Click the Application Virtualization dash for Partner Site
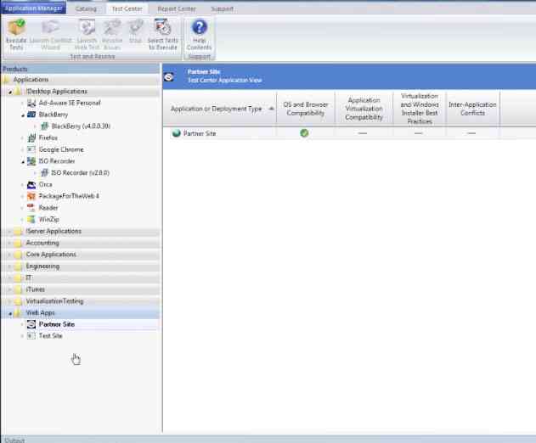 363,133
